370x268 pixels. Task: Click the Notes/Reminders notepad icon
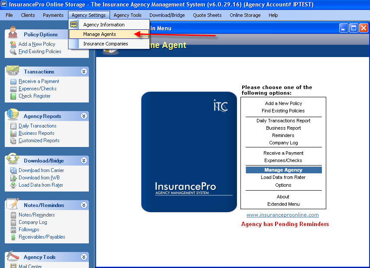point(13,215)
